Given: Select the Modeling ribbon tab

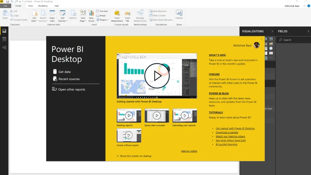Looking at the screenshot, I should (43, 6).
